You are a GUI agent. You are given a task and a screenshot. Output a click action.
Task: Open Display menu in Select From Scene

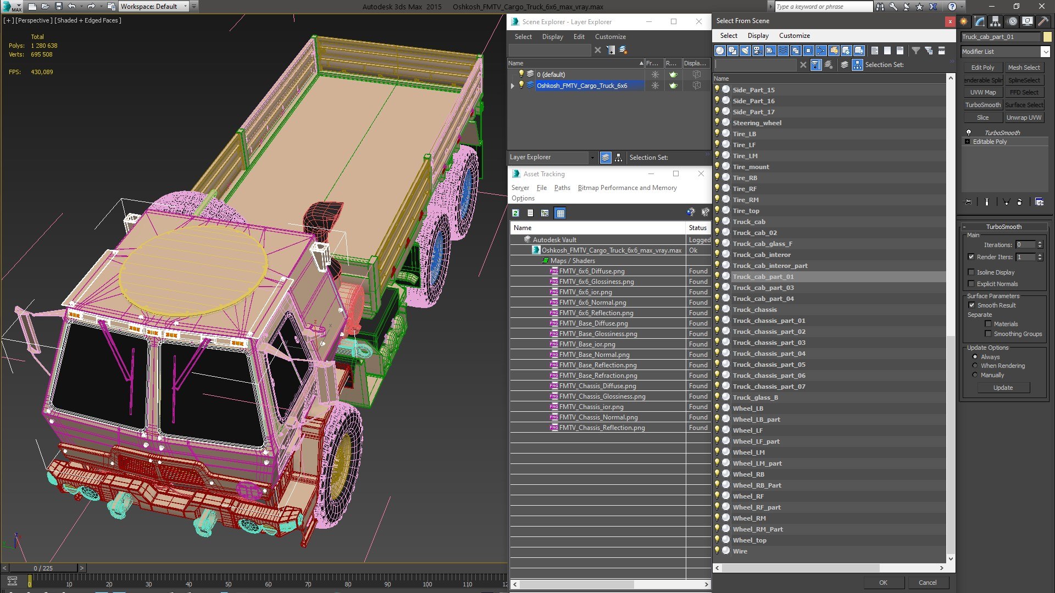click(x=758, y=36)
